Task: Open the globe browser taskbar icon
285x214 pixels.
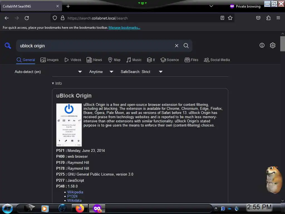Action: 62,208
